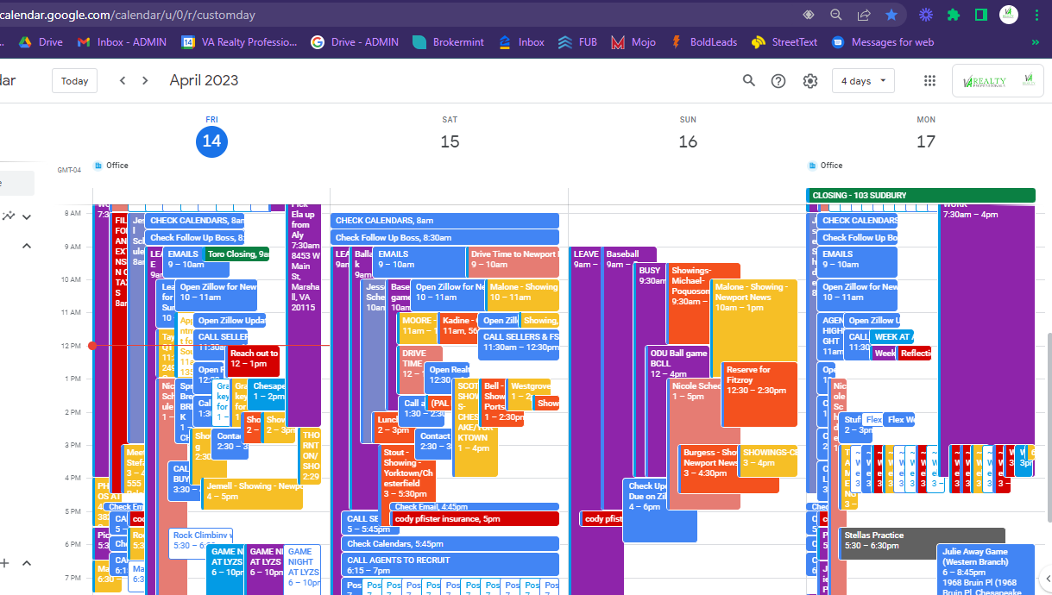Open the Drive bookmark

click(x=41, y=41)
